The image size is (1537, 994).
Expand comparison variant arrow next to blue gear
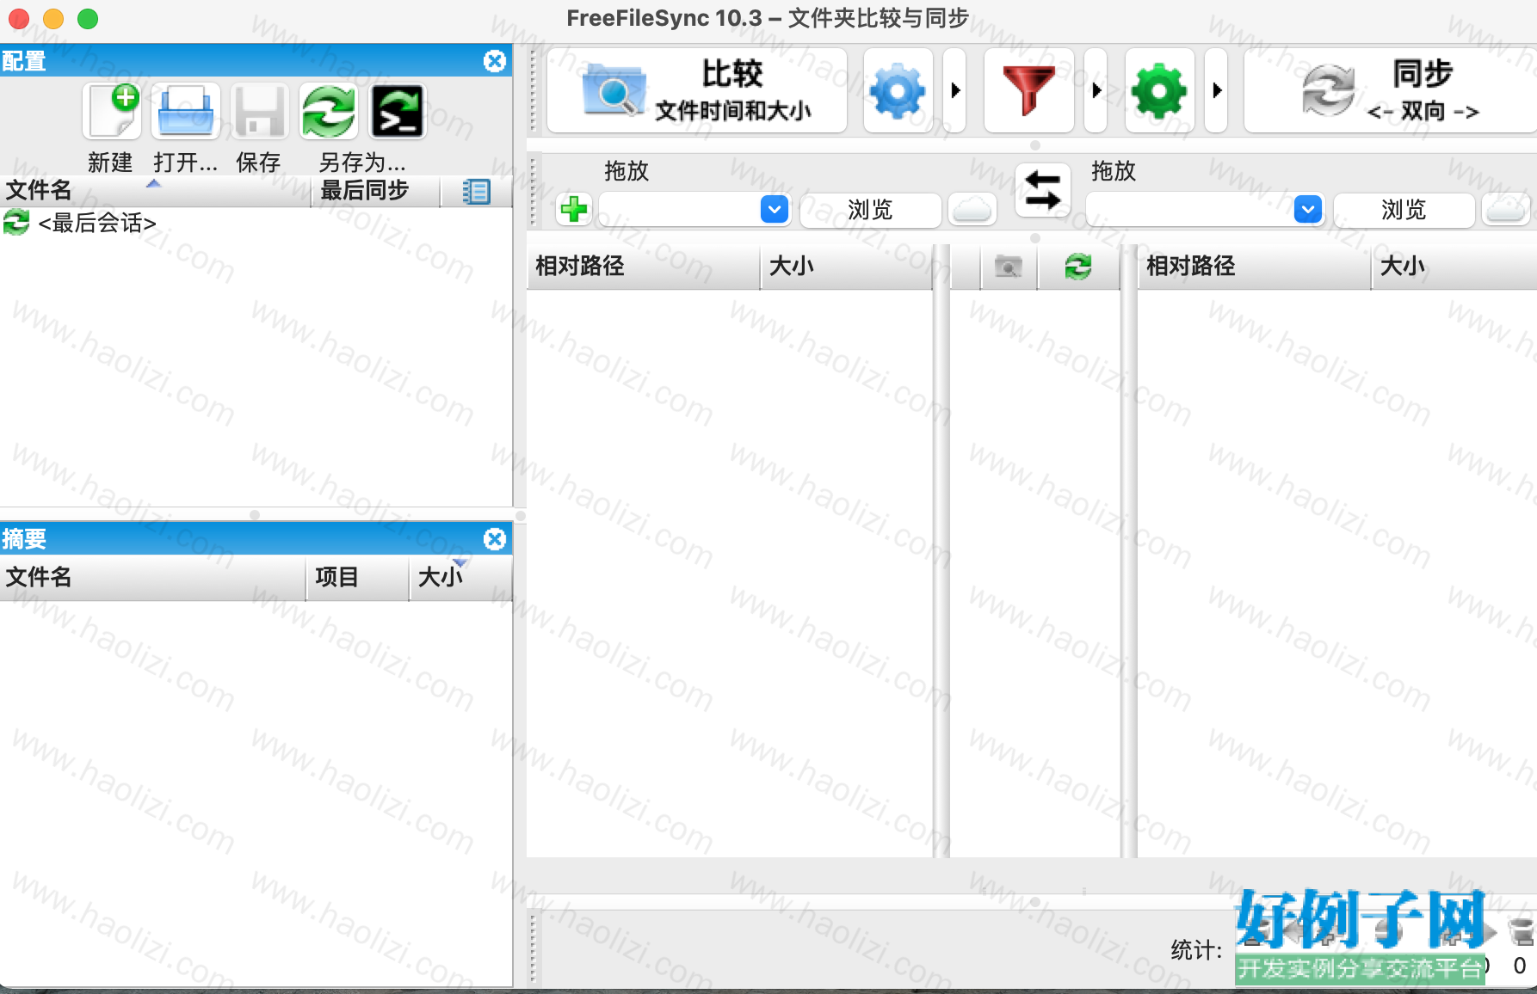[955, 90]
